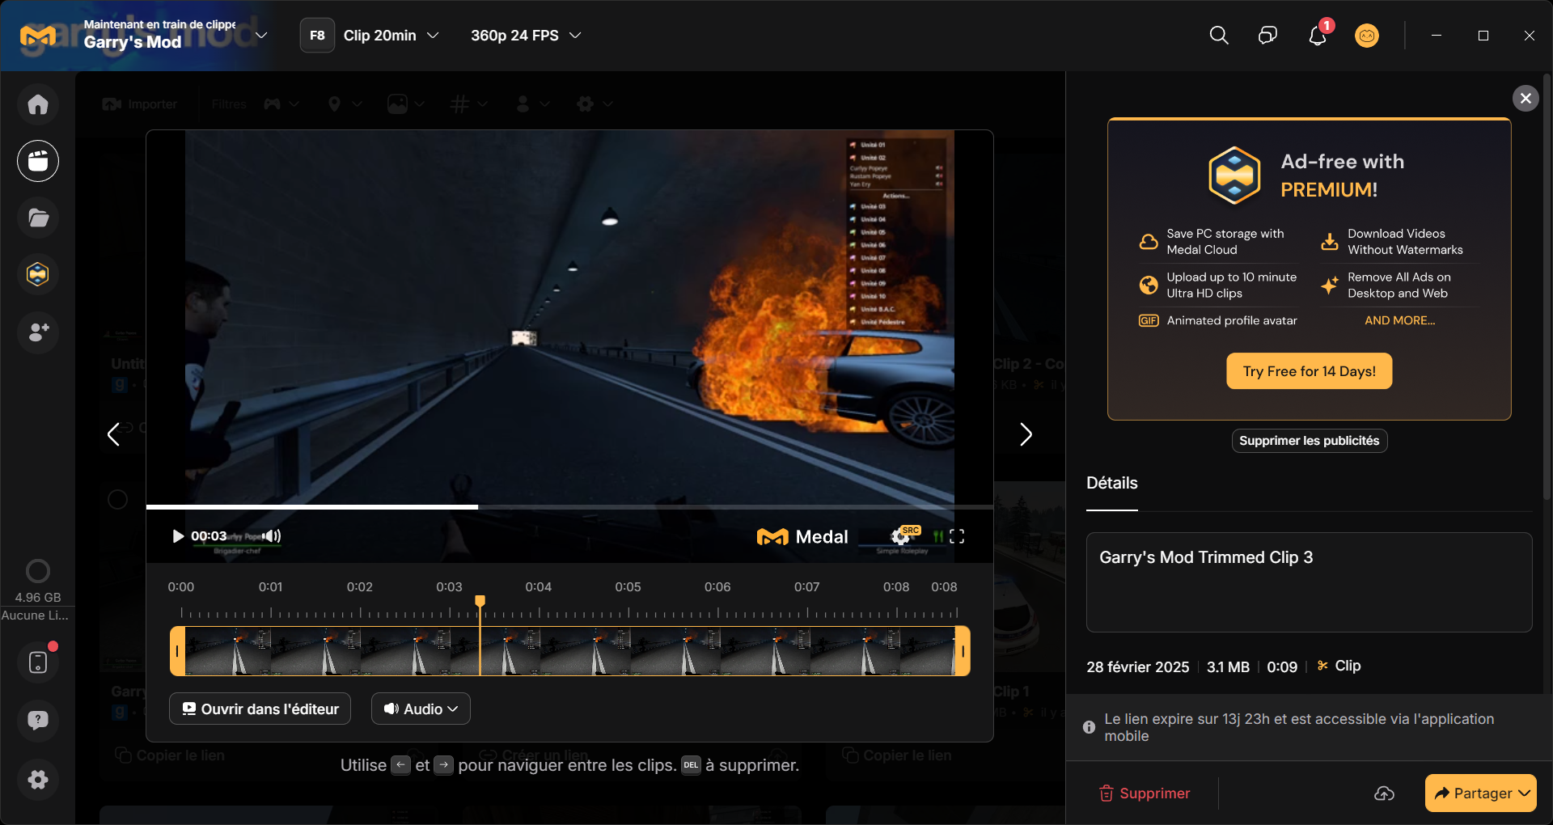The width and height of the screenshot is (1553, 825).
Task: Expand the Partager share options
Action: 1525,793
